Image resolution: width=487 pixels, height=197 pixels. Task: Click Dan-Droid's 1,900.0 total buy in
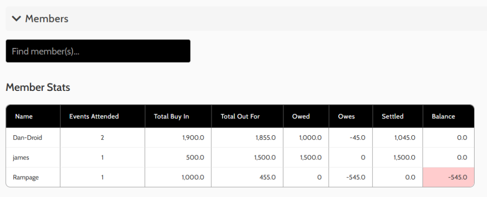pyautogui.click(x=193, y=138)
